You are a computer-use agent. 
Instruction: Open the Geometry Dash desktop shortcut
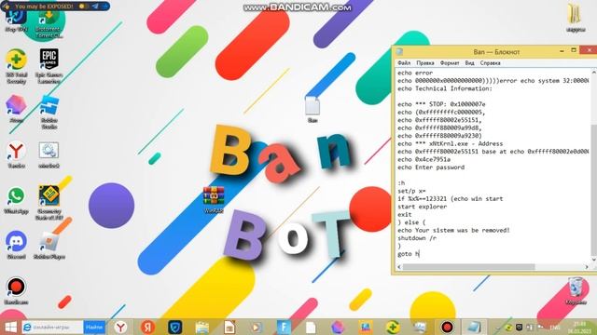pos(49,202)
